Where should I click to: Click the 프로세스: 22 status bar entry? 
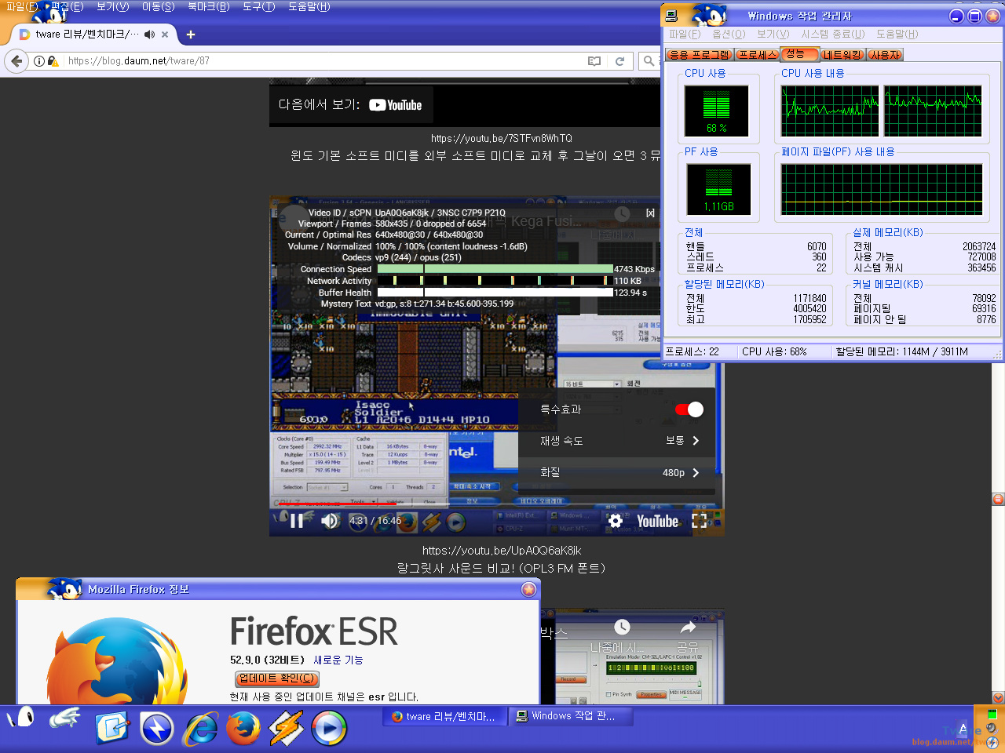click(x=693, y=351)
